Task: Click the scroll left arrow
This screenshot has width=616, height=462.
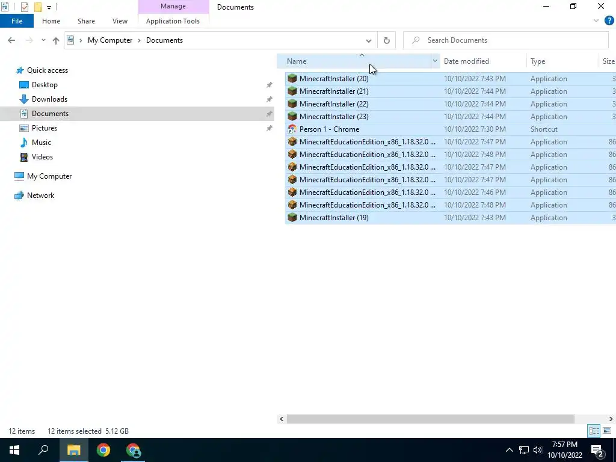Action: pyautogui.click(x=282, y=419)
